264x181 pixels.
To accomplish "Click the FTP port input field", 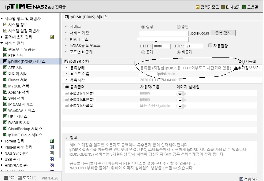I will pyautogui.click(x=194, y=46).
